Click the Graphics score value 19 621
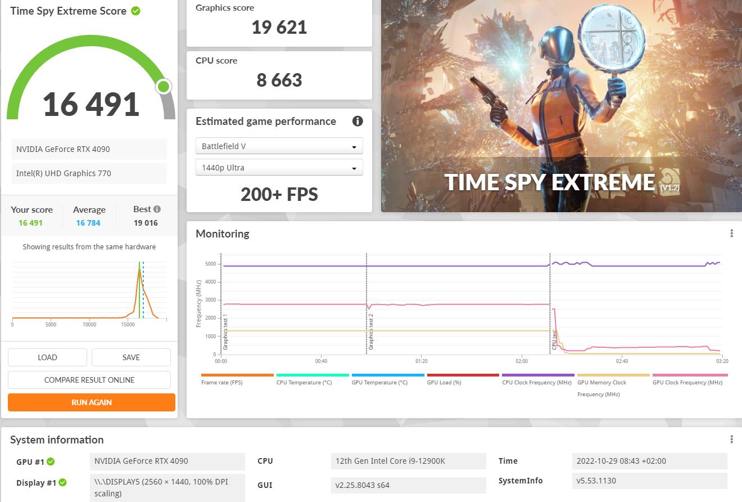Image resolution: width=742 pixels, height=502 pixels. pos(279,27)
